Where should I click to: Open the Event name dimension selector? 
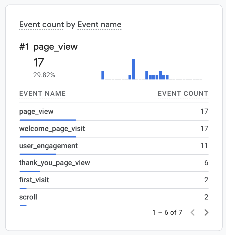tap(99, 25)
